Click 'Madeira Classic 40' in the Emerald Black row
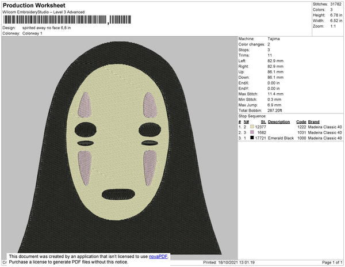 coord(325,138)
